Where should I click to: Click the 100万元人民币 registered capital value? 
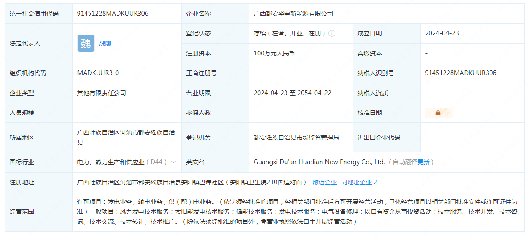[274, 53]
